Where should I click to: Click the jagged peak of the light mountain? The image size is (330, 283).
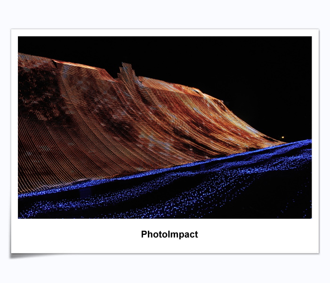point(126,66)
